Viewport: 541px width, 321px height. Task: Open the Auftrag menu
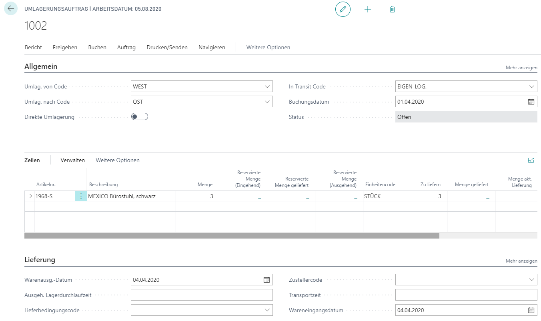[126, 47]
